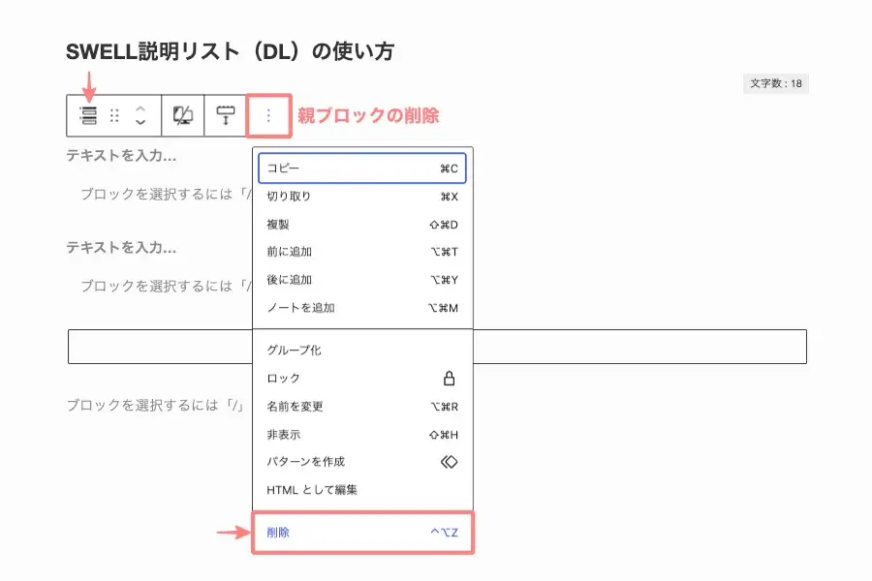Click the bottom margin setting toolbar icon

click(225, 115)
